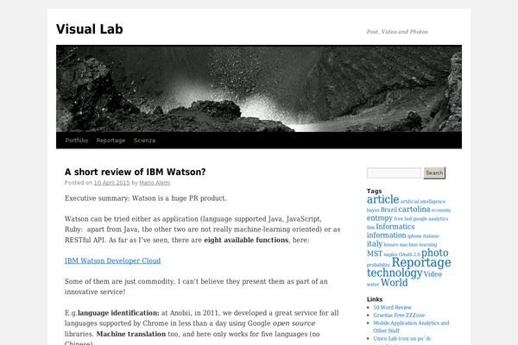Viewport: 518px width, 345px height.
Task: Select the artificial intelligence tag
Action: [x=423, y=201]
